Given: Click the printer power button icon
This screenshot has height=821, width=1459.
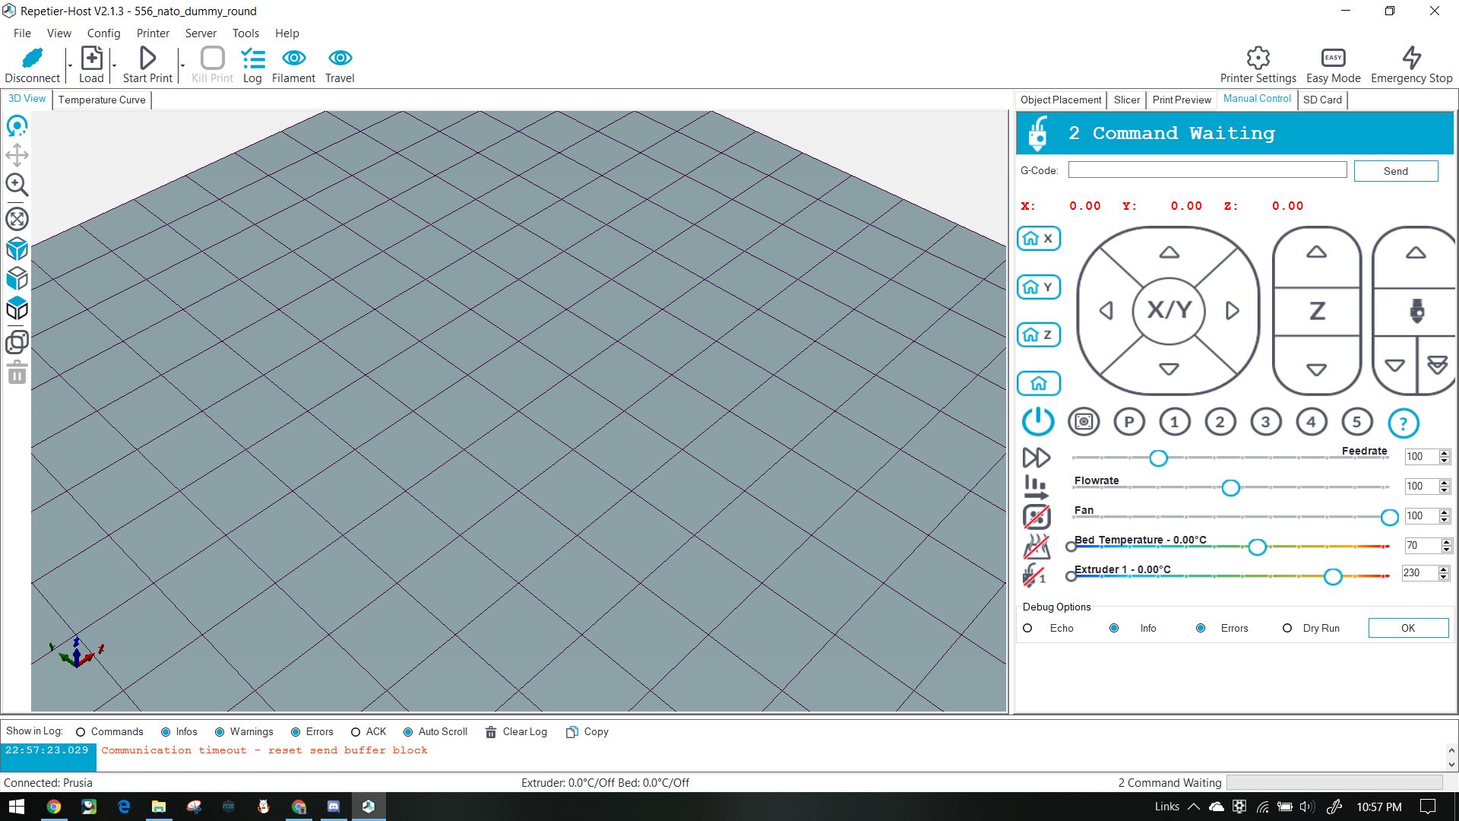Looking at the screenshot, I should (x=1037, y=422).
